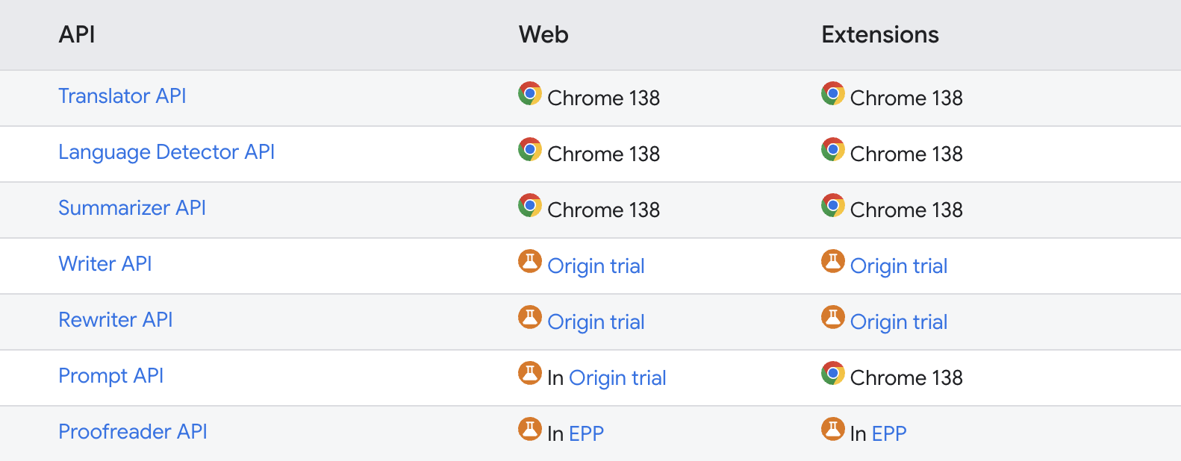Open the Language Detector API link

coord(166,152)
